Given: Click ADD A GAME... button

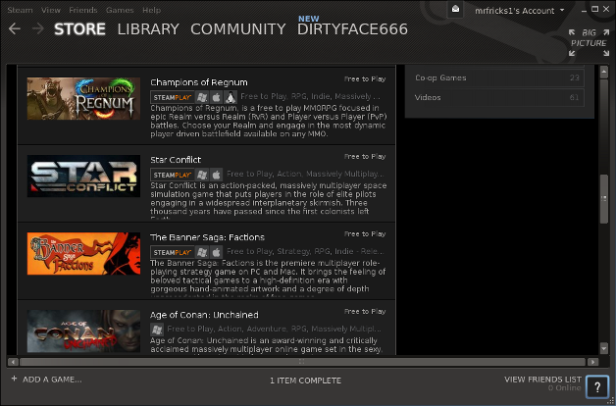Looking at the screenshot, I should [x=52, y=380].
